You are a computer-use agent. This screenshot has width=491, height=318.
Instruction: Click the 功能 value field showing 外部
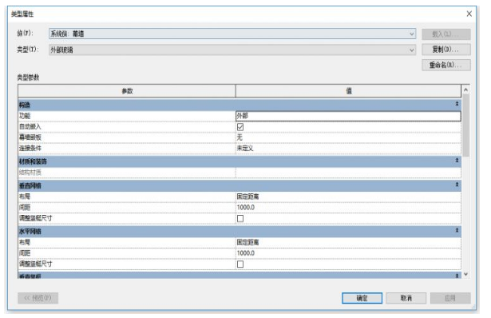348,116
